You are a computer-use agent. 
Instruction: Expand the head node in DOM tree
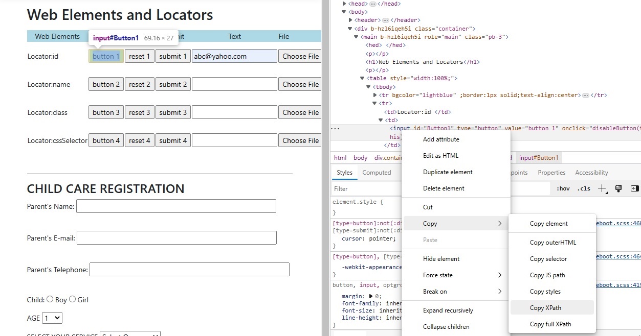pos(344,4)
